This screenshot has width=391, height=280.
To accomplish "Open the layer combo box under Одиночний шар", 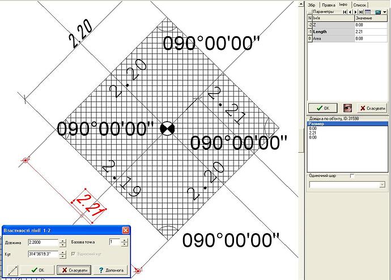I will coord(347,184).
